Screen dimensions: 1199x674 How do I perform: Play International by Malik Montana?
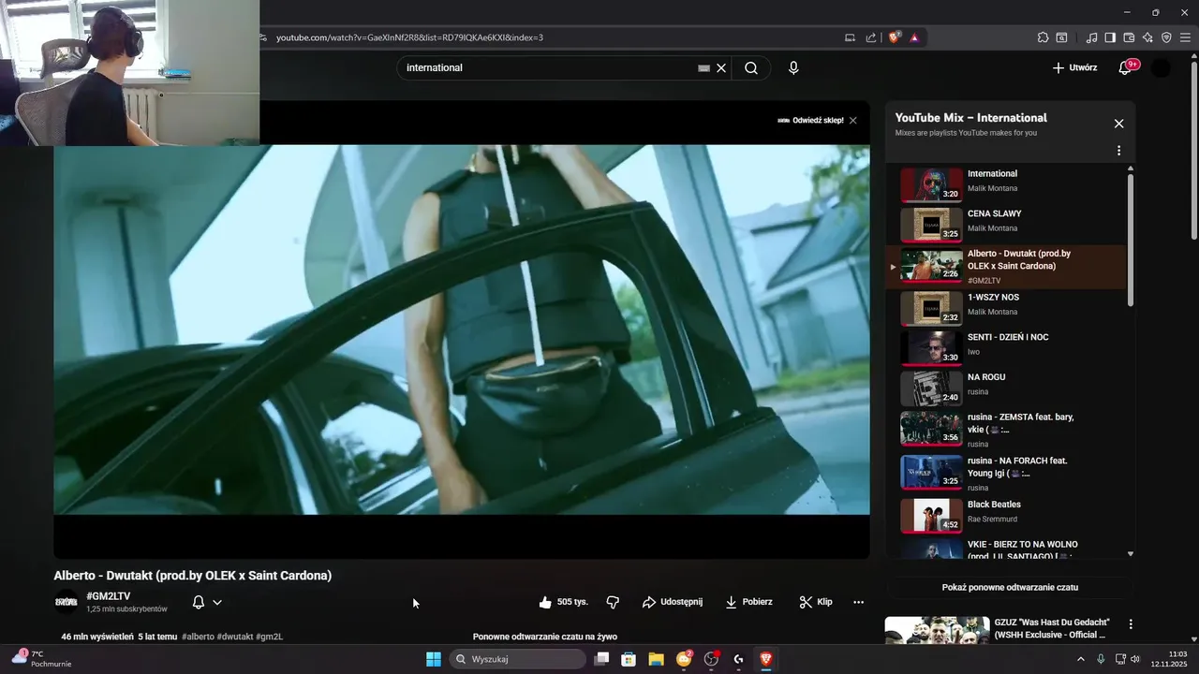pos(1004,184)
